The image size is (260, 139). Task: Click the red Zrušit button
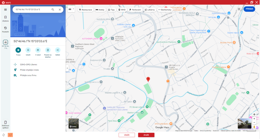pyautogui.click(x=146, y=135)
